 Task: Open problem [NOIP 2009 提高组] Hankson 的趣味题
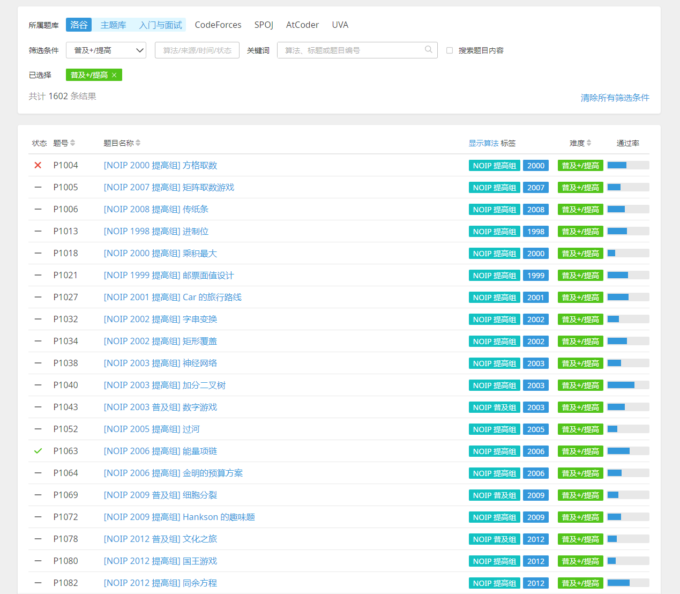[x=180, y=517]
